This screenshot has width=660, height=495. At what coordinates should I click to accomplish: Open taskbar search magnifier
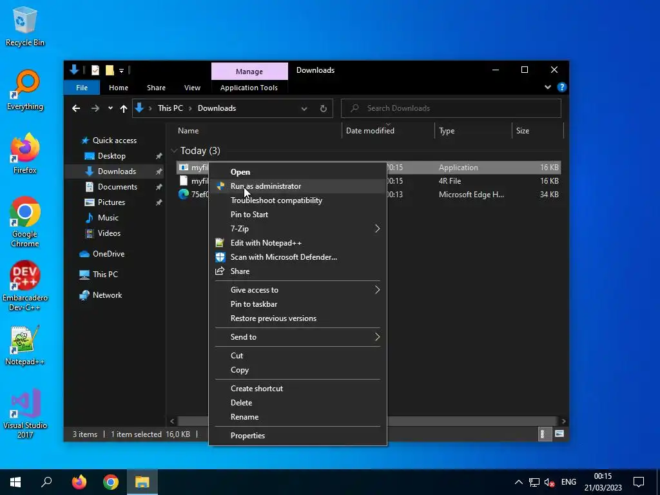tap(46, 482)
